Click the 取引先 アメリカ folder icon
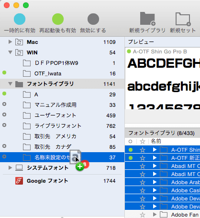200x218 pixels. click(x=27, y=136)
